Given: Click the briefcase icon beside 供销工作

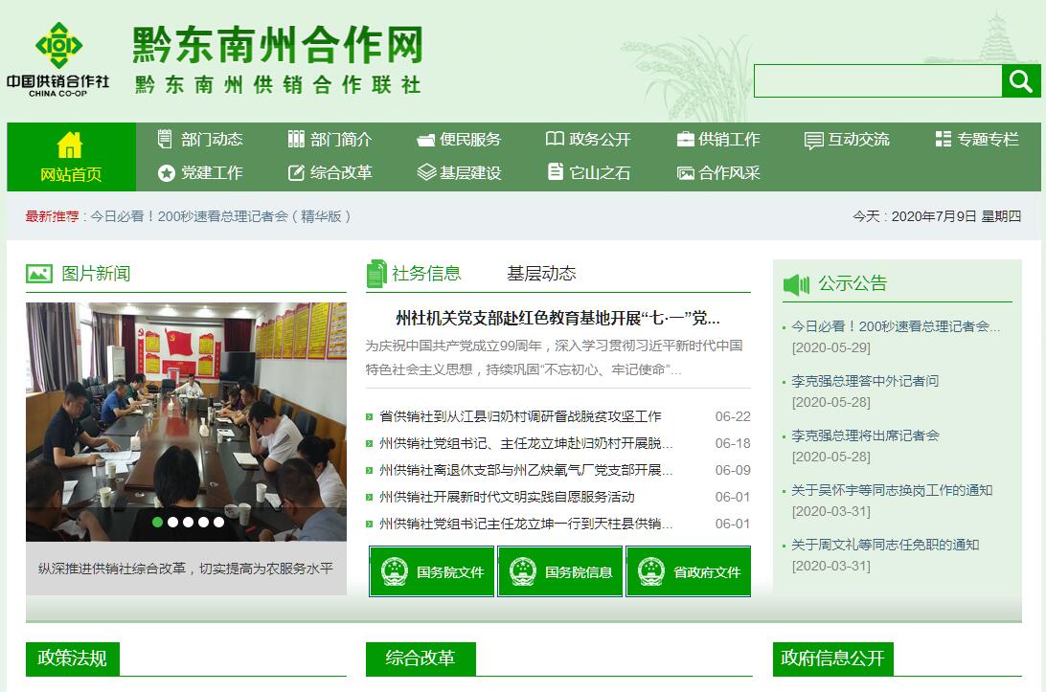Looking at the screenshot, I should (x=685, y=140).
